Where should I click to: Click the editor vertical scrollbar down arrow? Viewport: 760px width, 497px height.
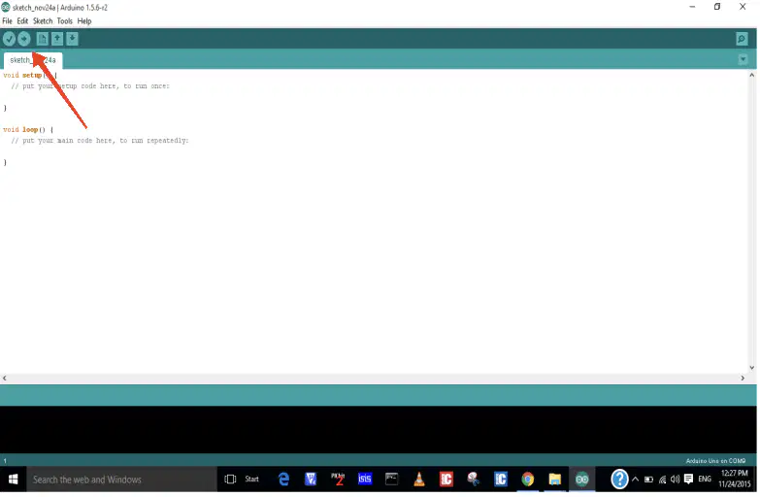click(752, 368)
